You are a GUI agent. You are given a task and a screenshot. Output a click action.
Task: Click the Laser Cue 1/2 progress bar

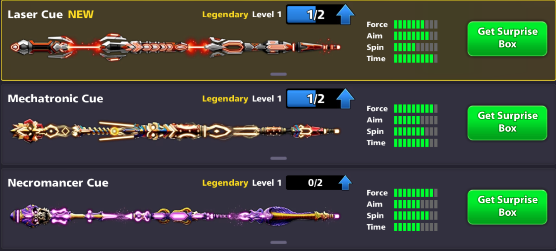tap(312, 14)
